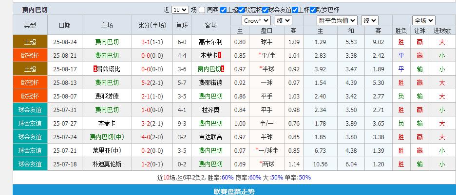
Task: Expand the Crow* odds company dropdown
Action: [x=256, y=20]
